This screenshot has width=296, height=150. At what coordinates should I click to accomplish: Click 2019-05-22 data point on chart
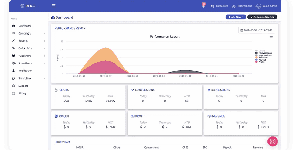[238, 73]
